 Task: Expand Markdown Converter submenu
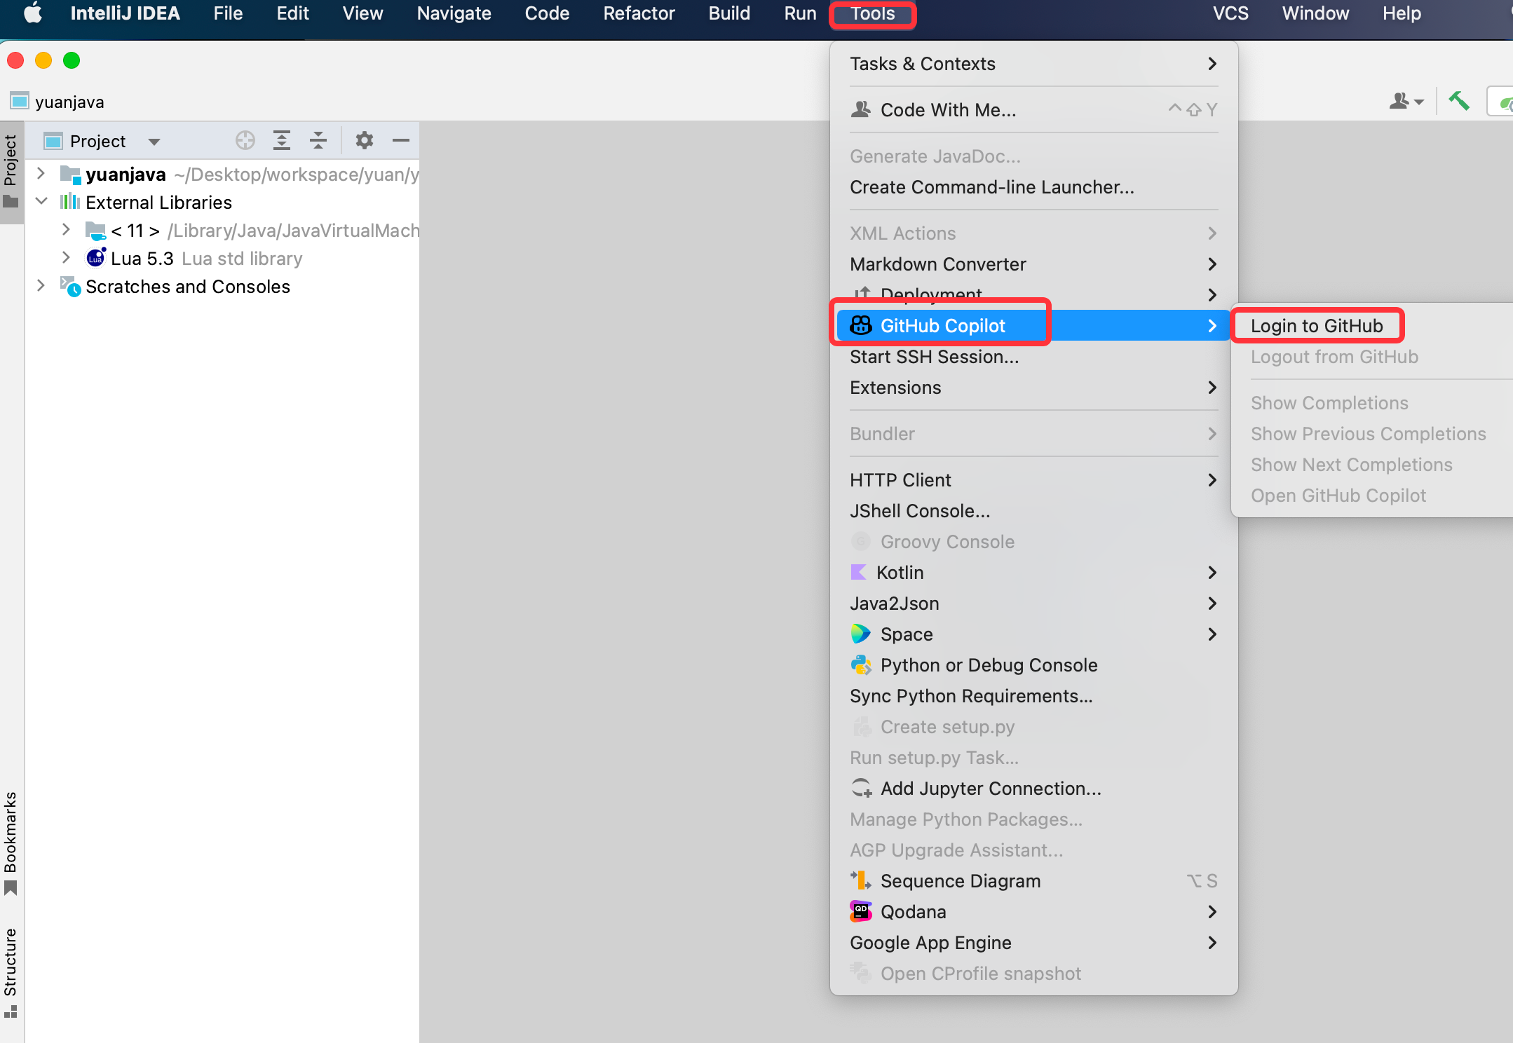pos(1033,264)
